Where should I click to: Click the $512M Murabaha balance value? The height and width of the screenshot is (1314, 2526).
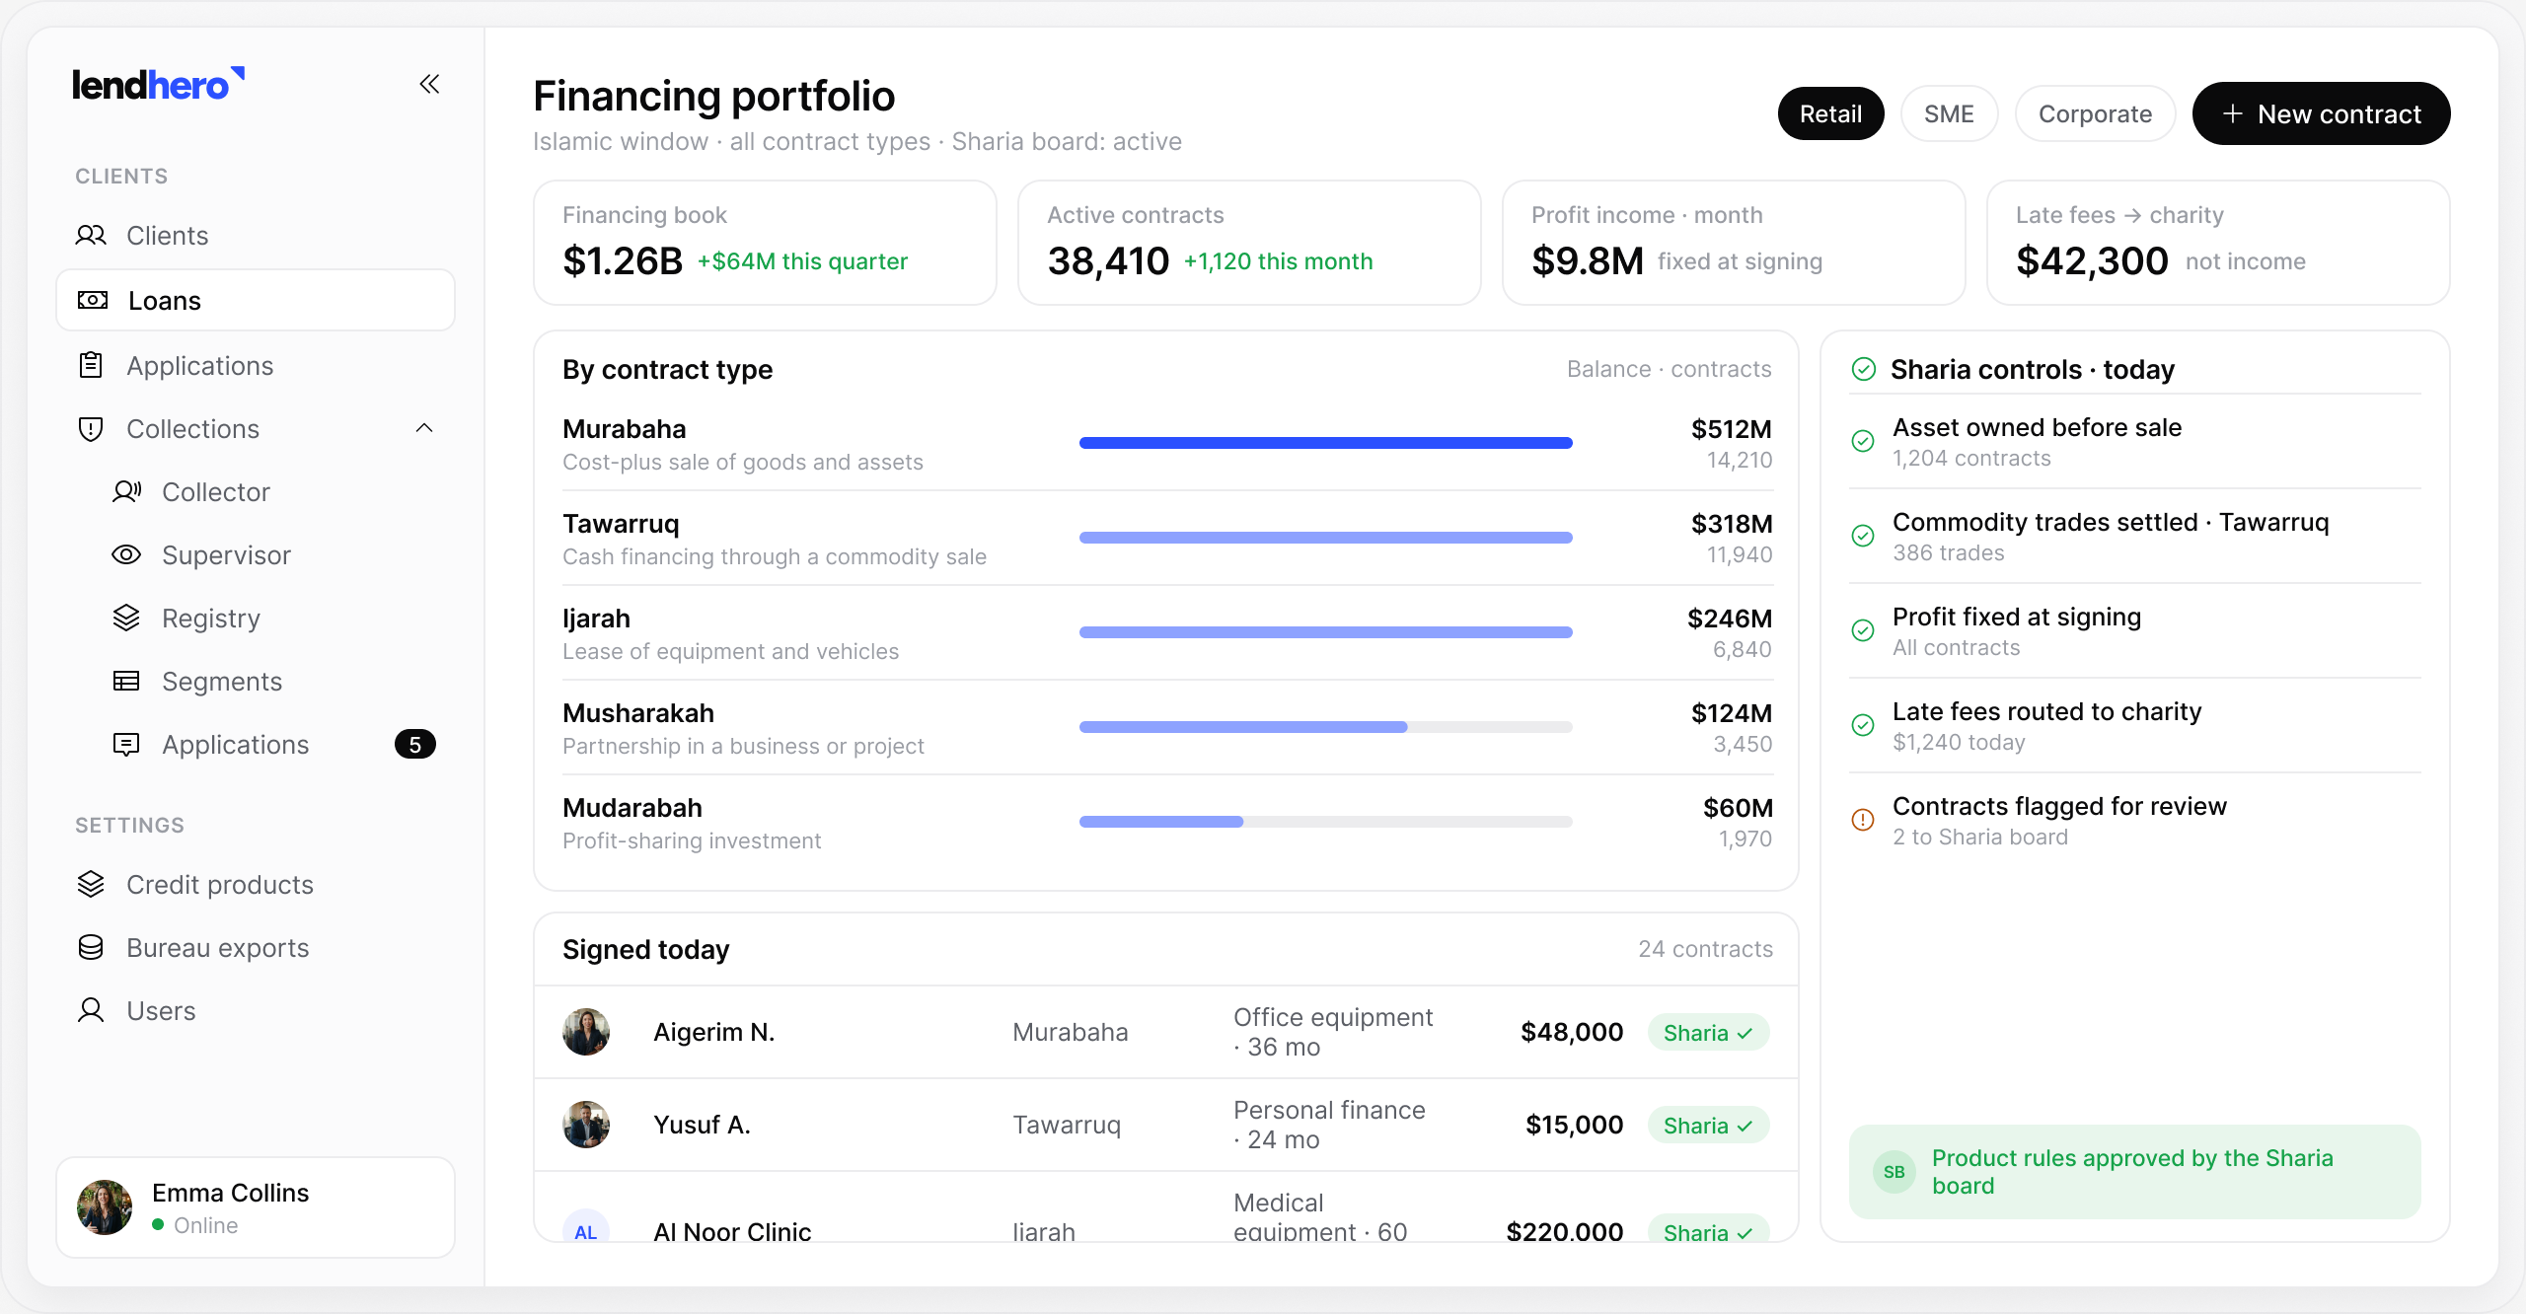pos(1732,429)
